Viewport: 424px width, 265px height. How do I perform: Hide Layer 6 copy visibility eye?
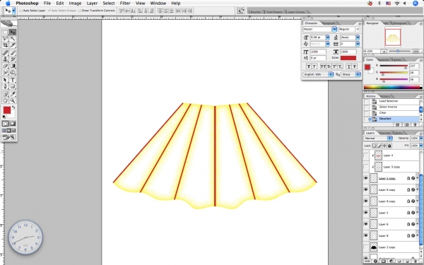click(x=366, y=190)
